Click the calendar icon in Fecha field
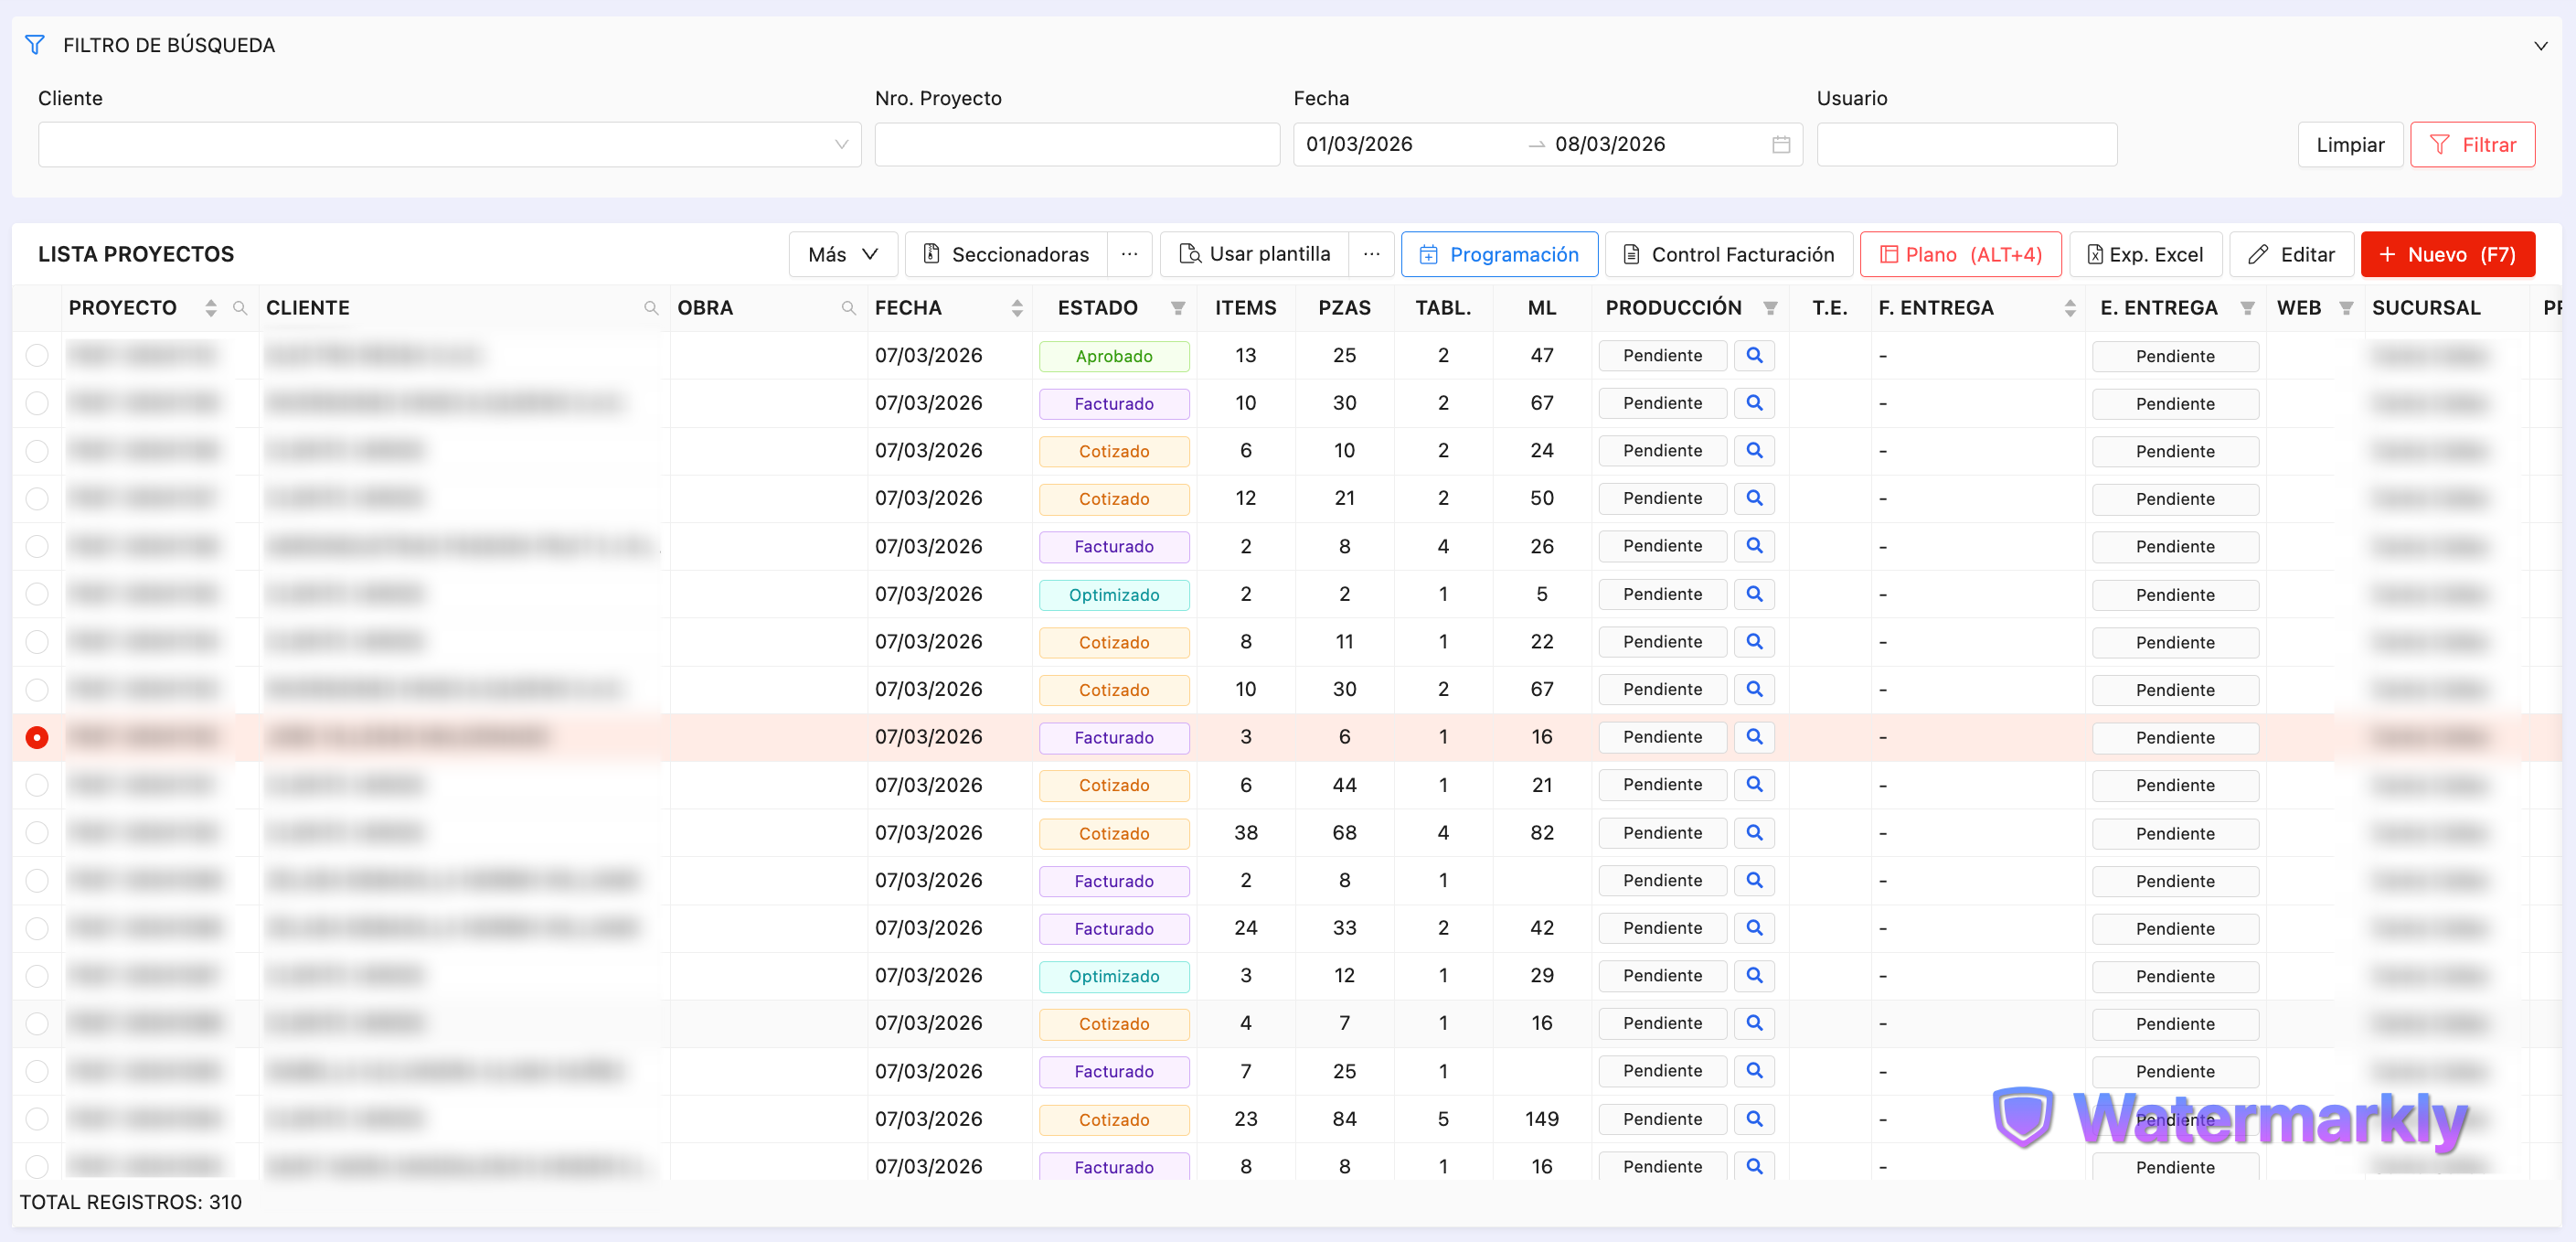 pos(1780,145)
